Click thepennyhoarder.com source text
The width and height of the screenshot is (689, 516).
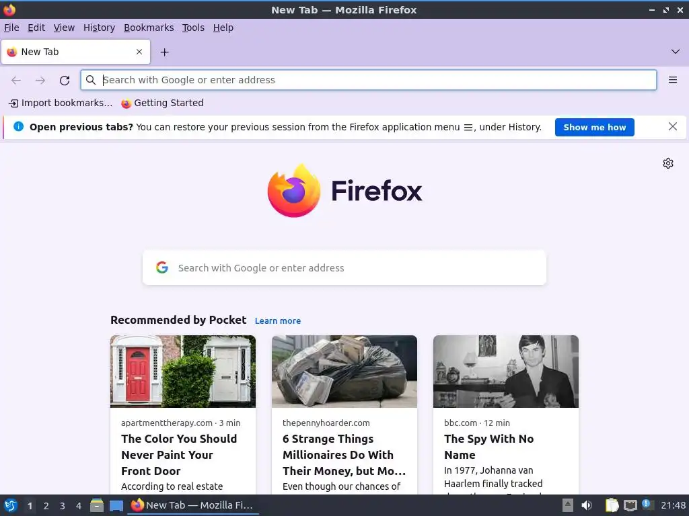coord(326,423)
